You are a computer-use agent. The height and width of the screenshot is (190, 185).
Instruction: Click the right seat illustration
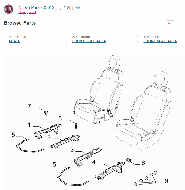[143, 111]
